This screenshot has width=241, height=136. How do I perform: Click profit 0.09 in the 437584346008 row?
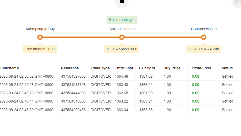click(195, 101)
